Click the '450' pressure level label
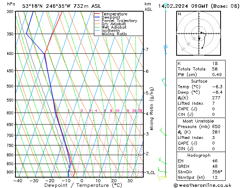 click(x=11, y=71)
